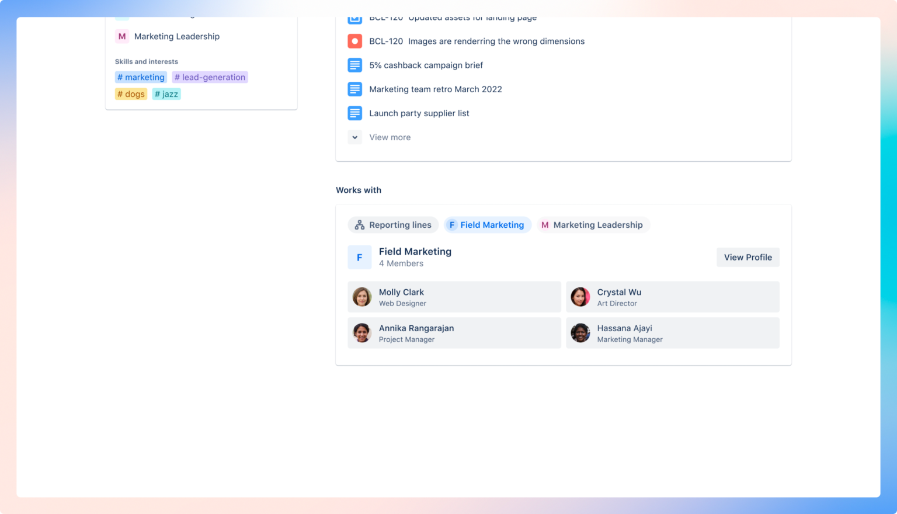
Task: Click Crystal Wu's avatar photo
Action: pyautogui.click(x=580, y=297)
